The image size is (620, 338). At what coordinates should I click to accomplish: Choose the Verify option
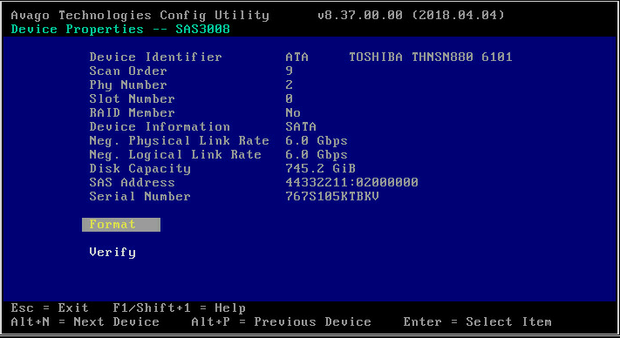click(112, 253)
